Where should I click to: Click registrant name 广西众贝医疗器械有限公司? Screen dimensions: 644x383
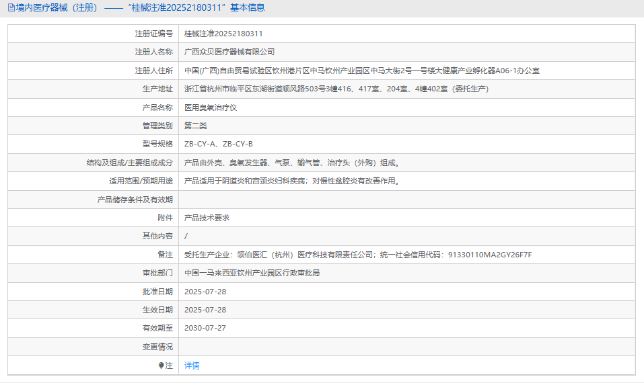pos(229,52)
